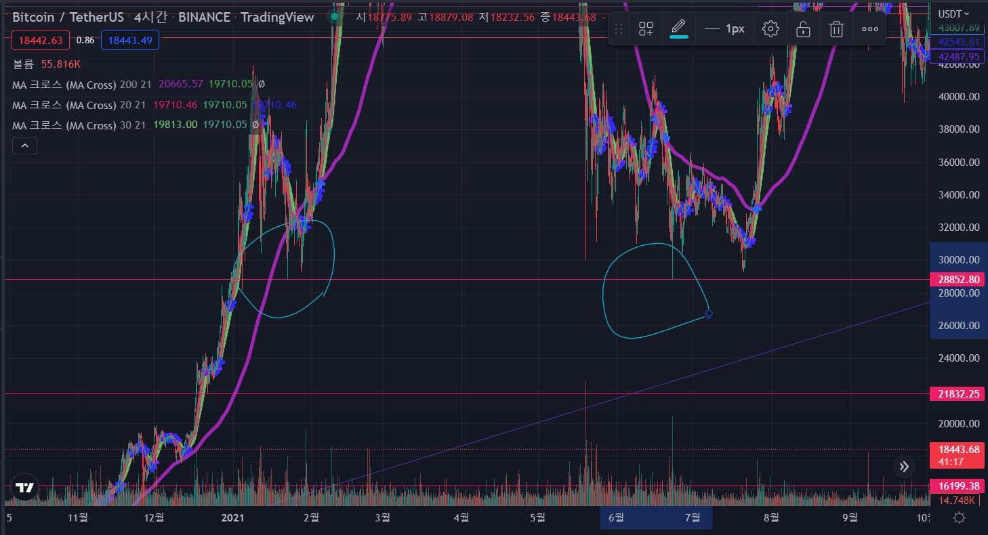Click the 3월 label on time axis
This screenshot has height=535, width=988.
(383, 517)
